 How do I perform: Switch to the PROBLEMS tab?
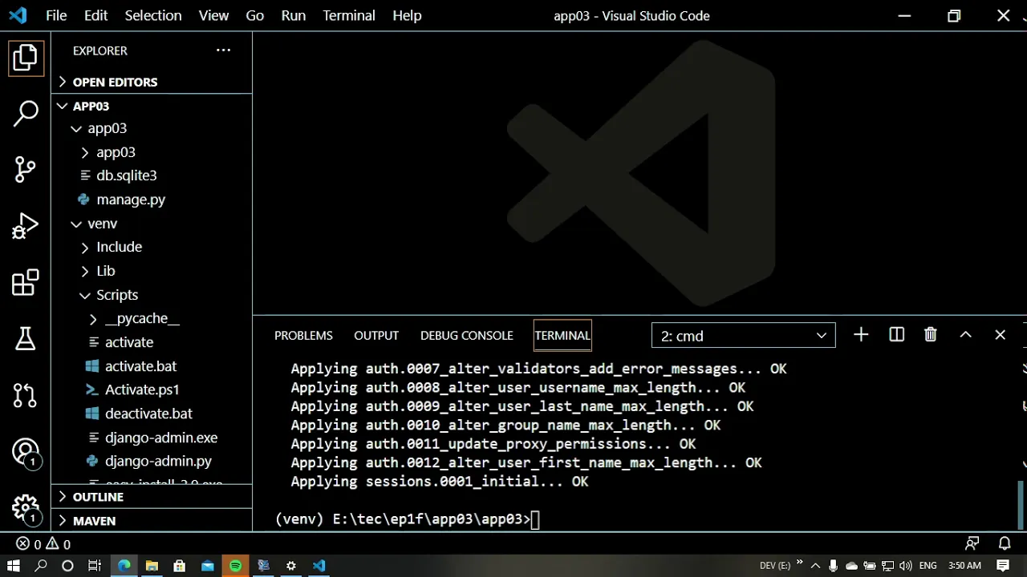click(x=303, y=335)
